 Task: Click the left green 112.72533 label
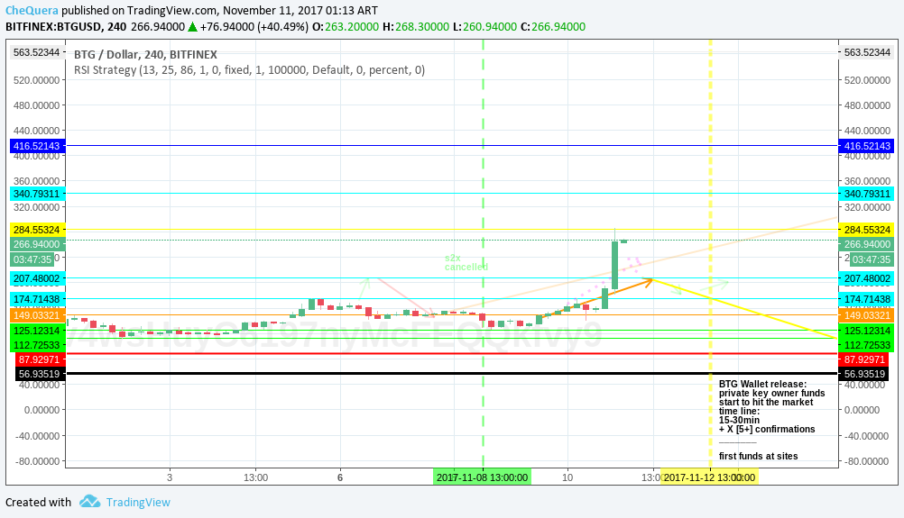coord(36,345)
